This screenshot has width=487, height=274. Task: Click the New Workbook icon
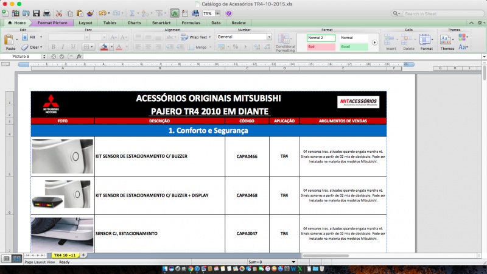coord(5,13)
